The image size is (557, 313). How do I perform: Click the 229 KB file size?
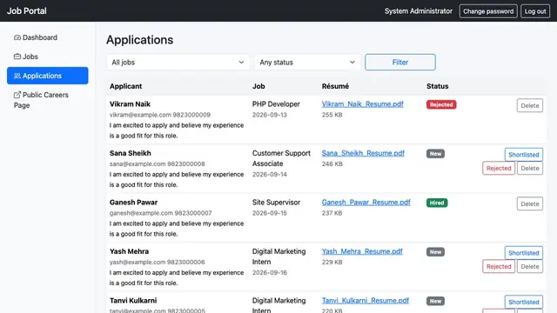[332, 262]
